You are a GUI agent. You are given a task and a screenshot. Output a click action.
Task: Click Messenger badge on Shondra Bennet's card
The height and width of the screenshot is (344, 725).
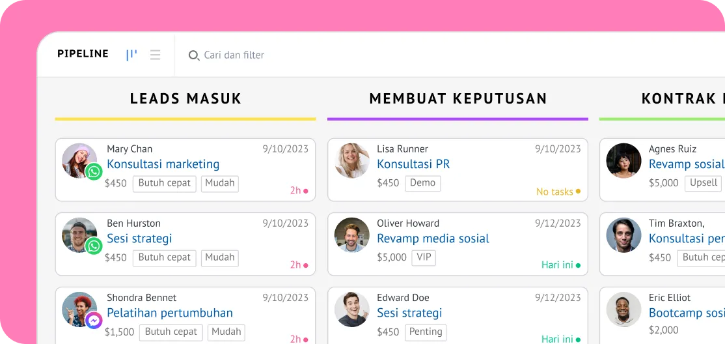coord(94,320)
